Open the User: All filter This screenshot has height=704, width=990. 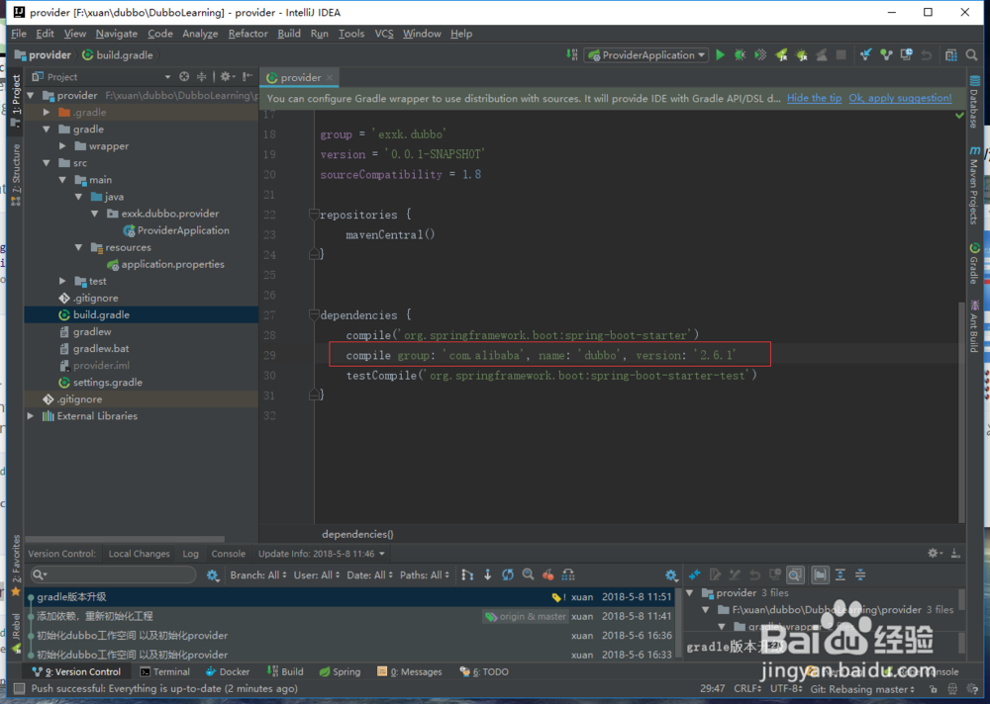317,574
